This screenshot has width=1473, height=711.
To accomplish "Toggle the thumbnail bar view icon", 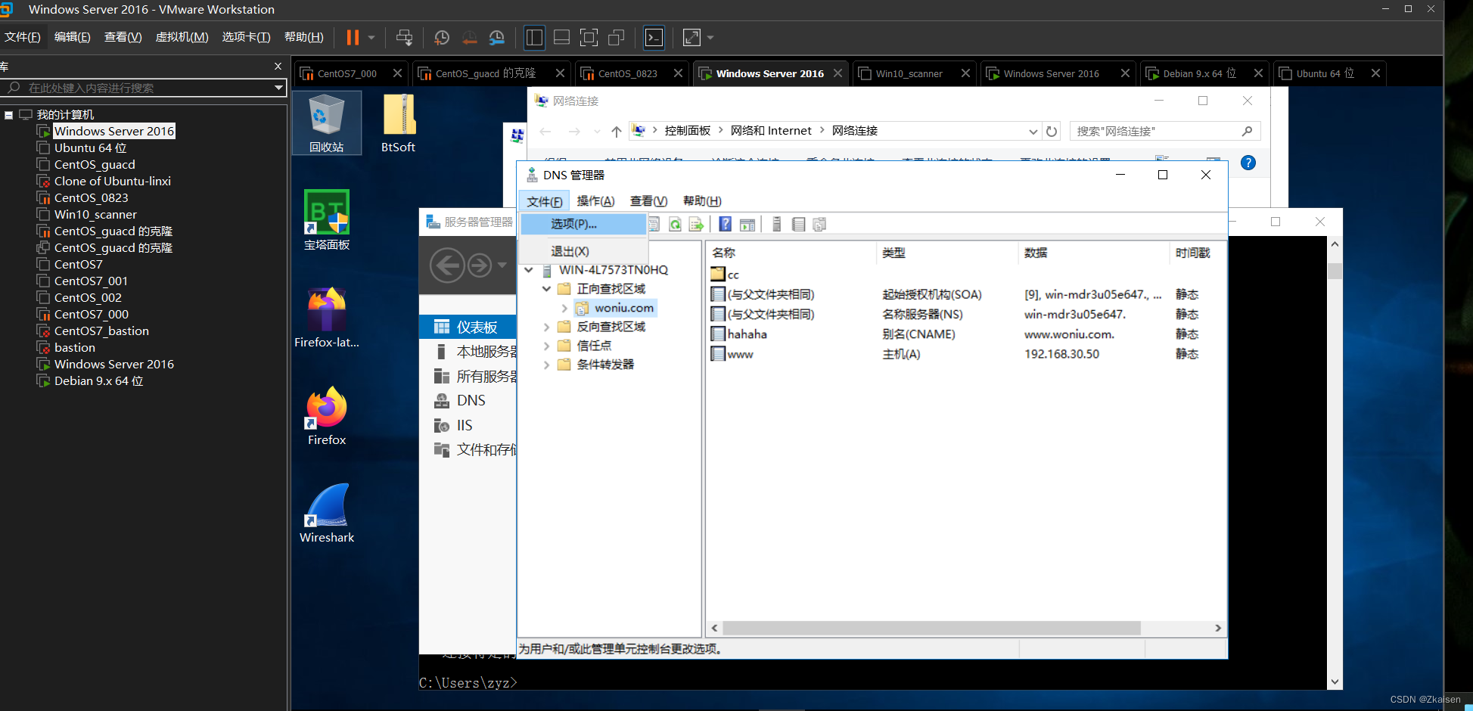I will pos(561,37).
